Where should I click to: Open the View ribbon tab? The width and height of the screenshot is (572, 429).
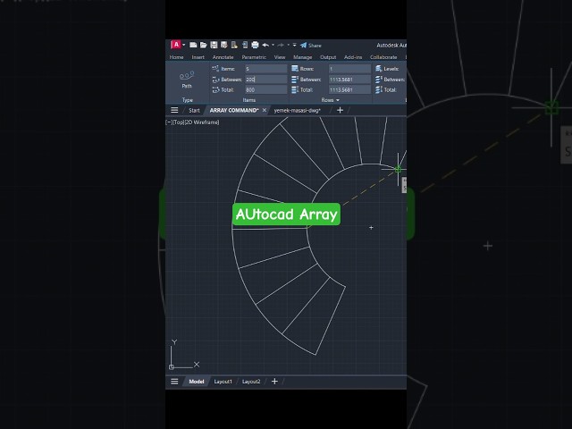(x=280, y=57)
